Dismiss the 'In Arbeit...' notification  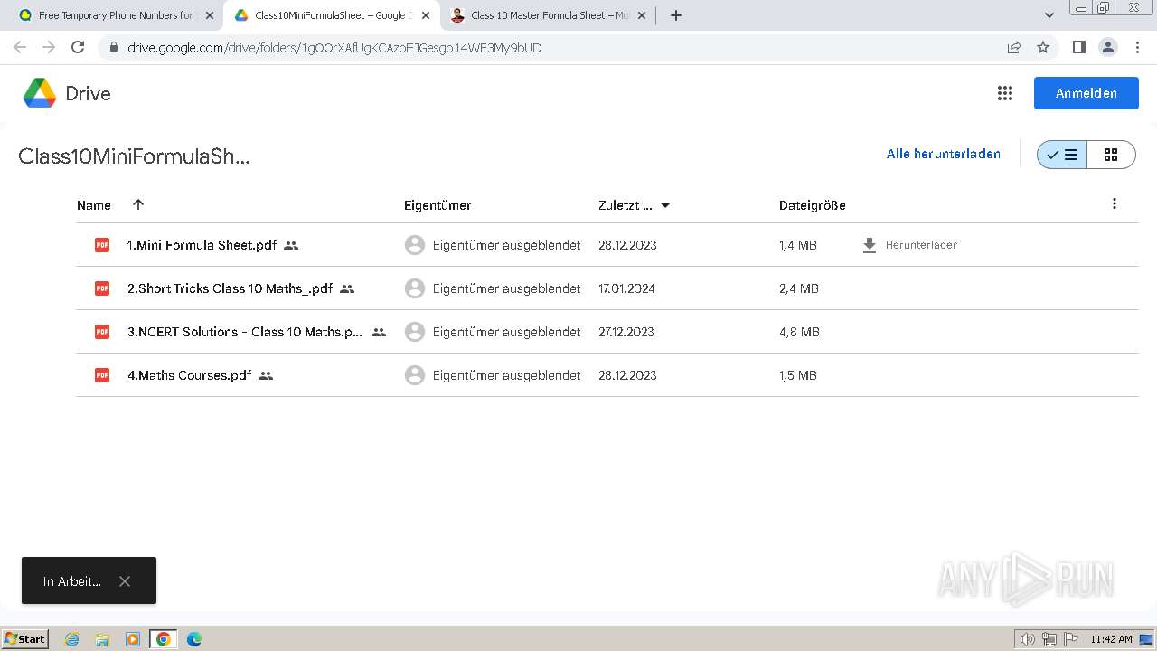125,581
